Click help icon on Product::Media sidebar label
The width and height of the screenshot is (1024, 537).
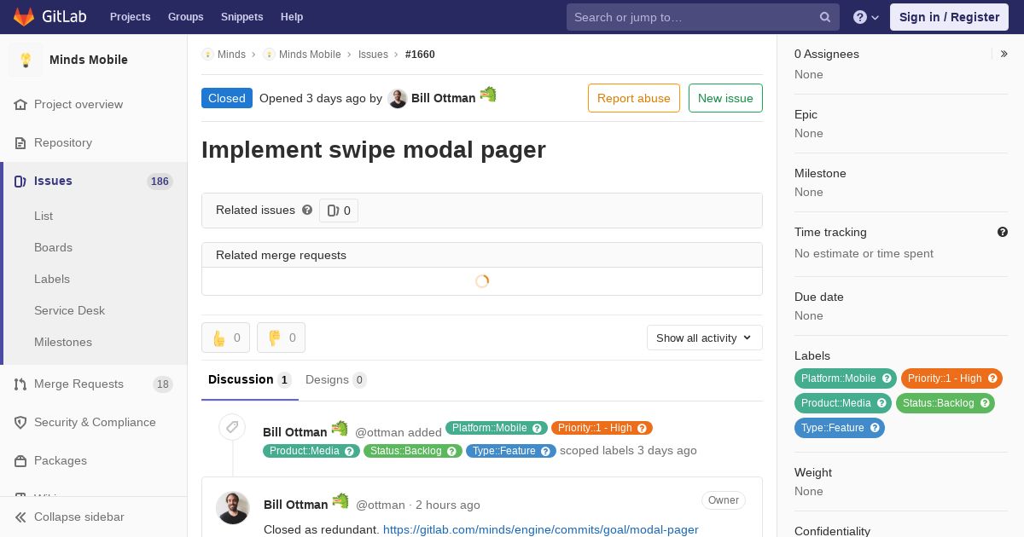pos(881,403)
